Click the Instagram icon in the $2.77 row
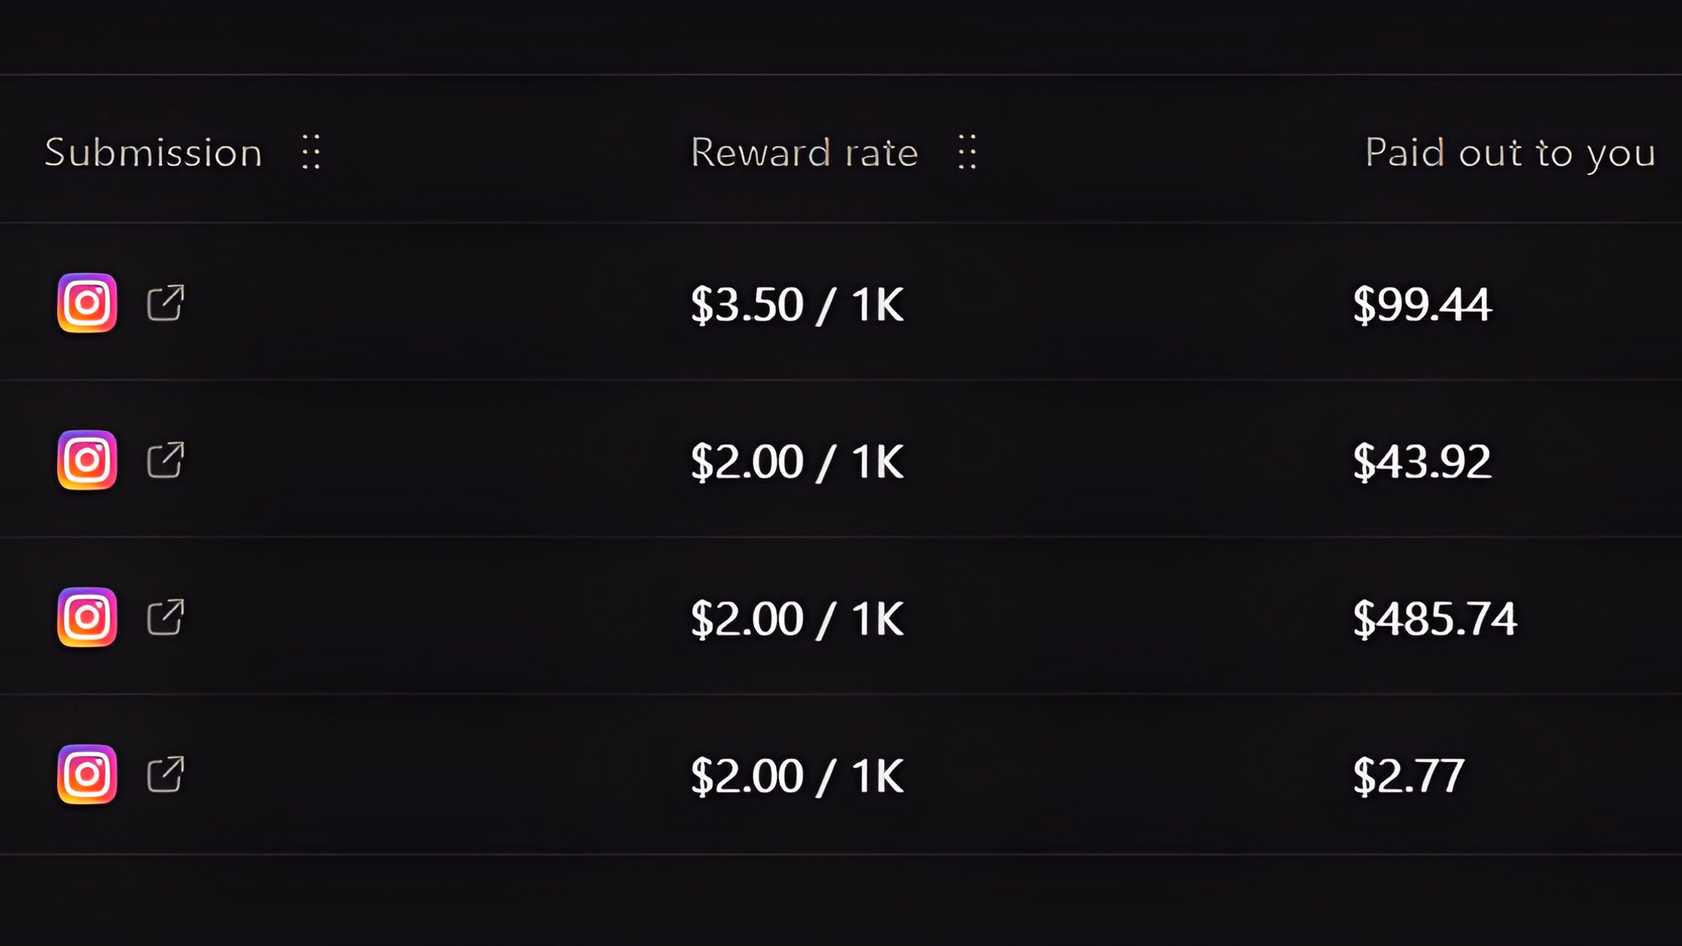 [87, 774]
